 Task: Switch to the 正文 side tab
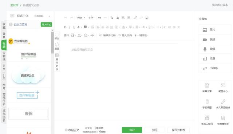pos(4,67)
